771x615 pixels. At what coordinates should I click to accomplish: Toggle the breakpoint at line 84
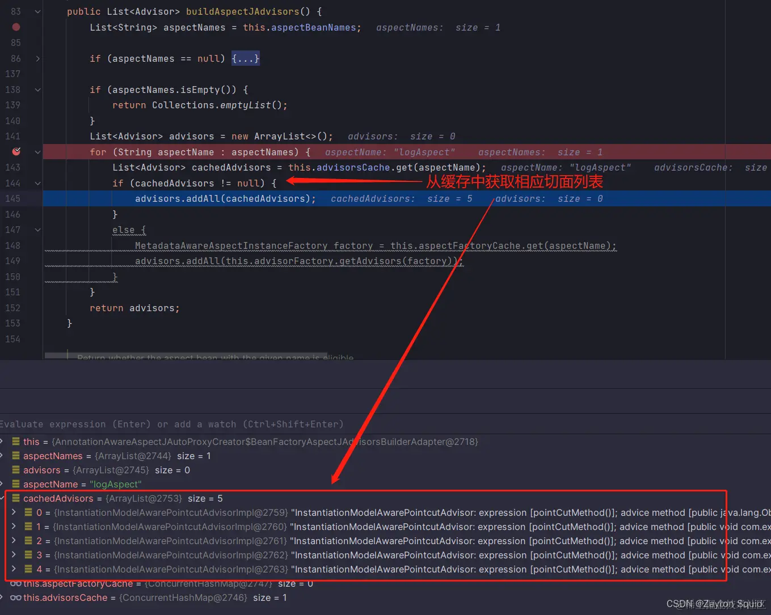pyautogui.click(x=16, y=27)
